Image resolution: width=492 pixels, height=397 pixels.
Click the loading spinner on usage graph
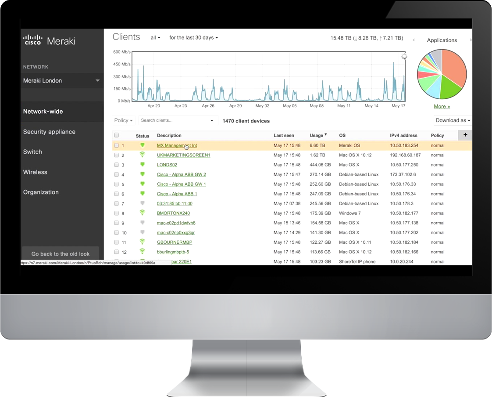click(x=404, y=56)
